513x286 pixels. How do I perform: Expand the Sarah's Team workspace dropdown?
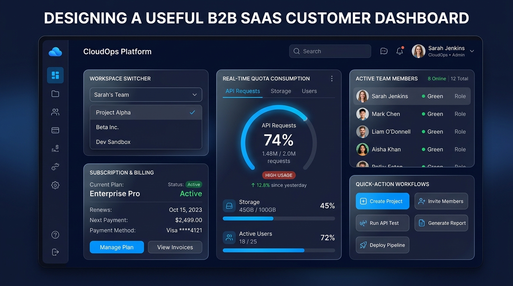pos(146,95)
